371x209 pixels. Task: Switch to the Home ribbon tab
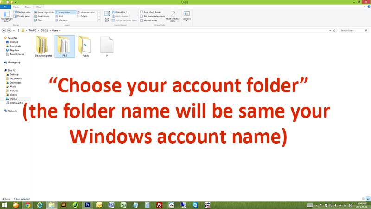[x=16, y=7]
